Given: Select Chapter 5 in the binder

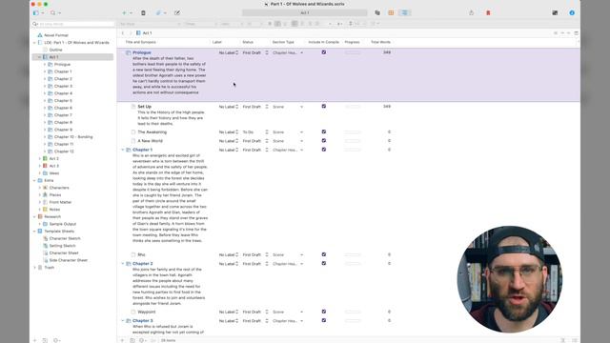Looking at the screenshot, I should pyautogui.click(x=63, y=101).
